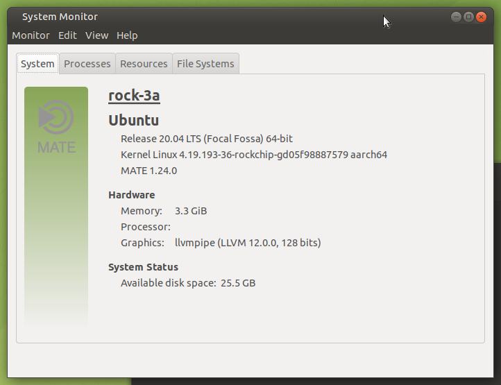The height and width of the screenshot is (385, 501).
Task: Open the Monitor menu
Action: click(x=31, y=35)
